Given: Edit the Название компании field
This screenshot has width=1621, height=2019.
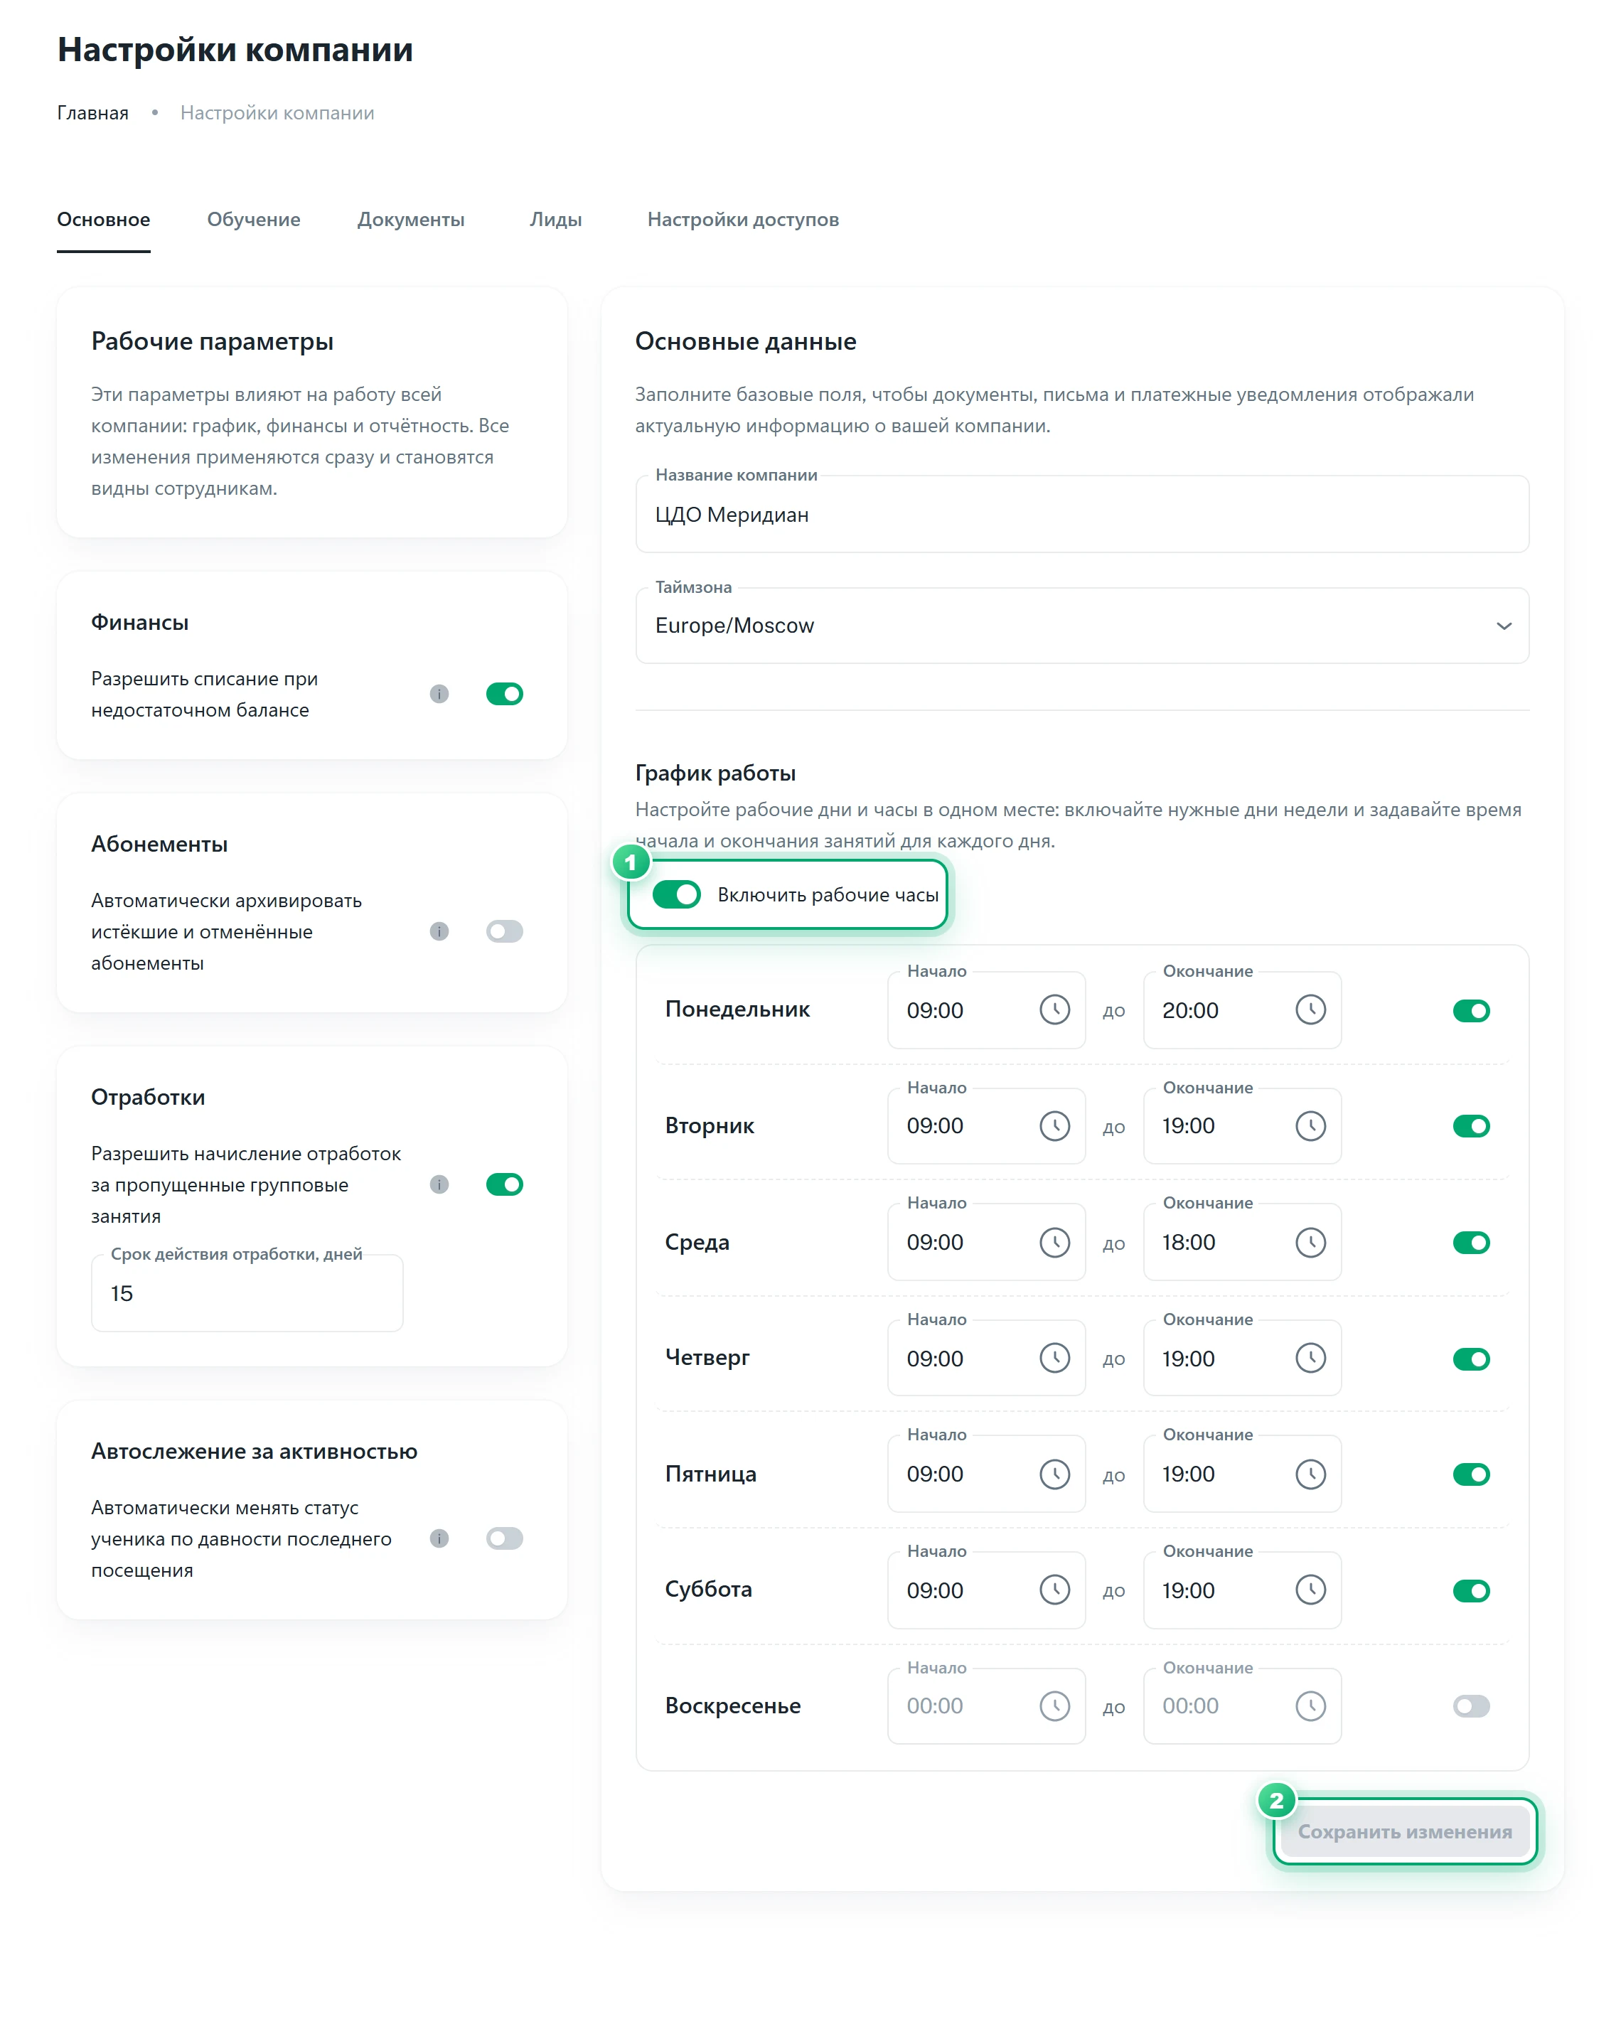Looking at the screenshot, I should pos(1081,514).
